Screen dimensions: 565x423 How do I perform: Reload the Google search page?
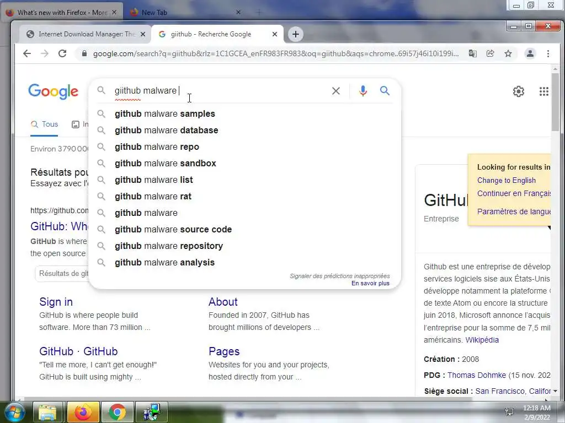point(62,53)
